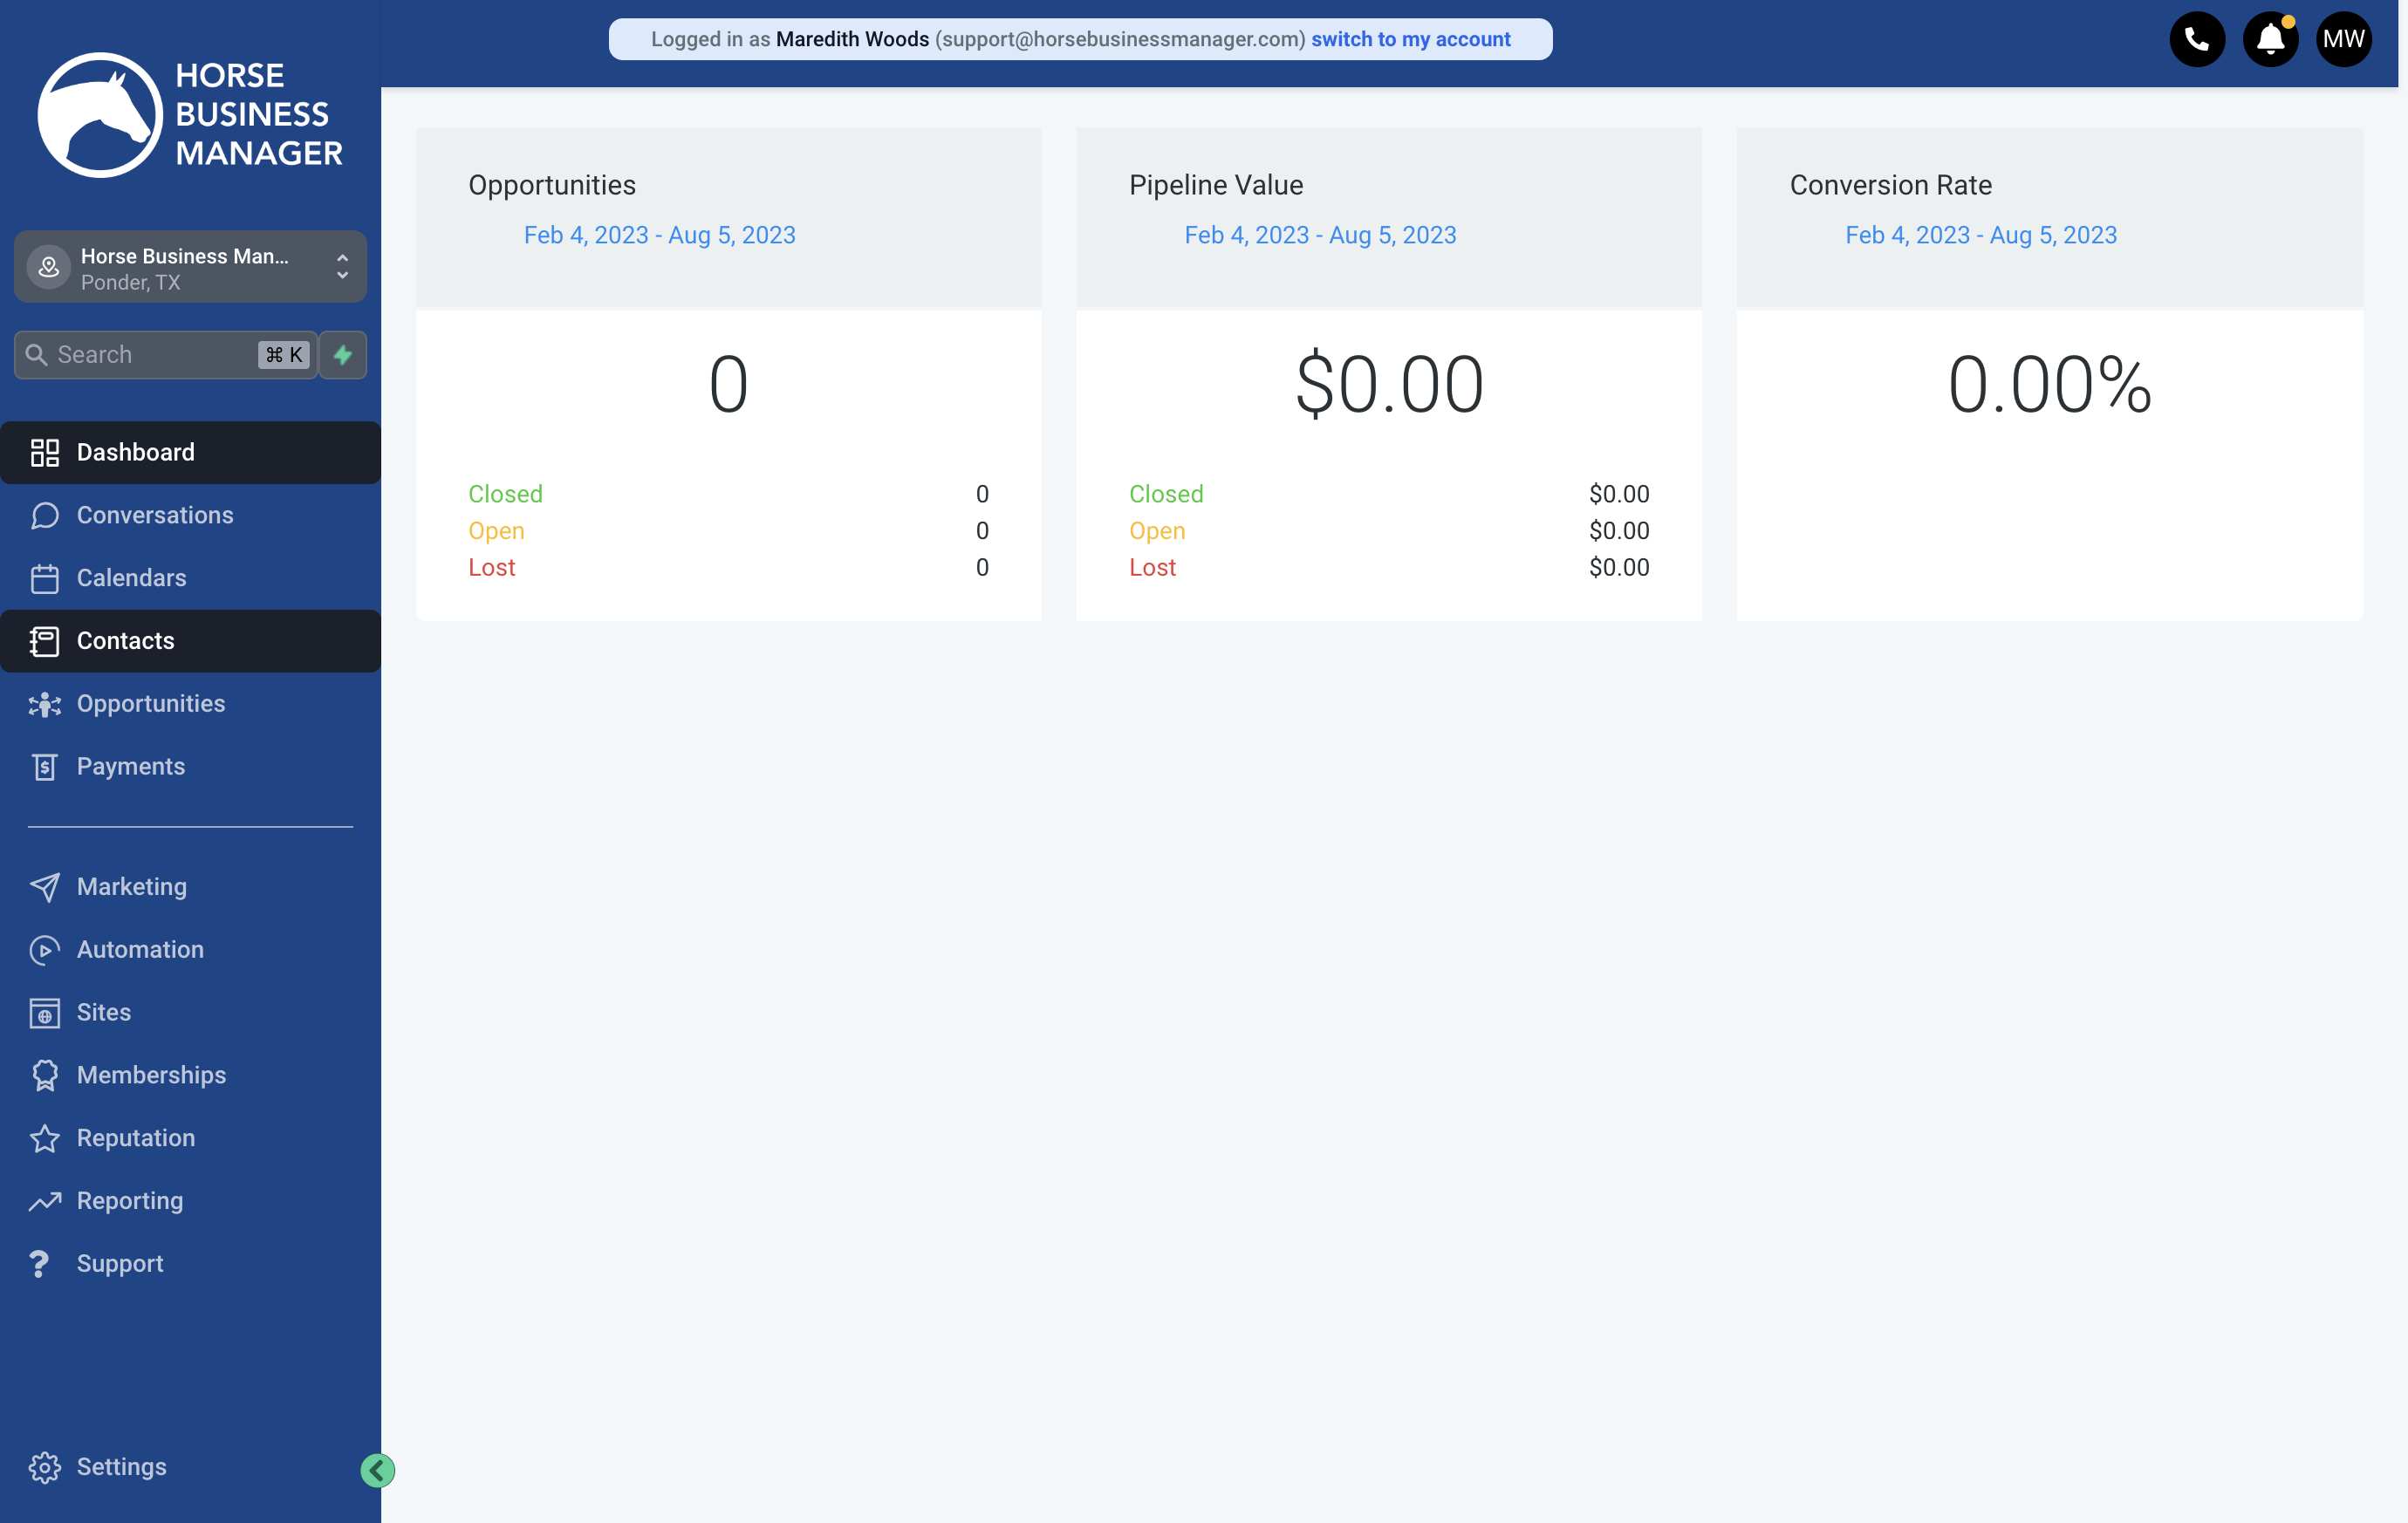Screen dimensions: 2408x1523
Task: Click the Contacts book icon
Action: [x=45, y=641]
